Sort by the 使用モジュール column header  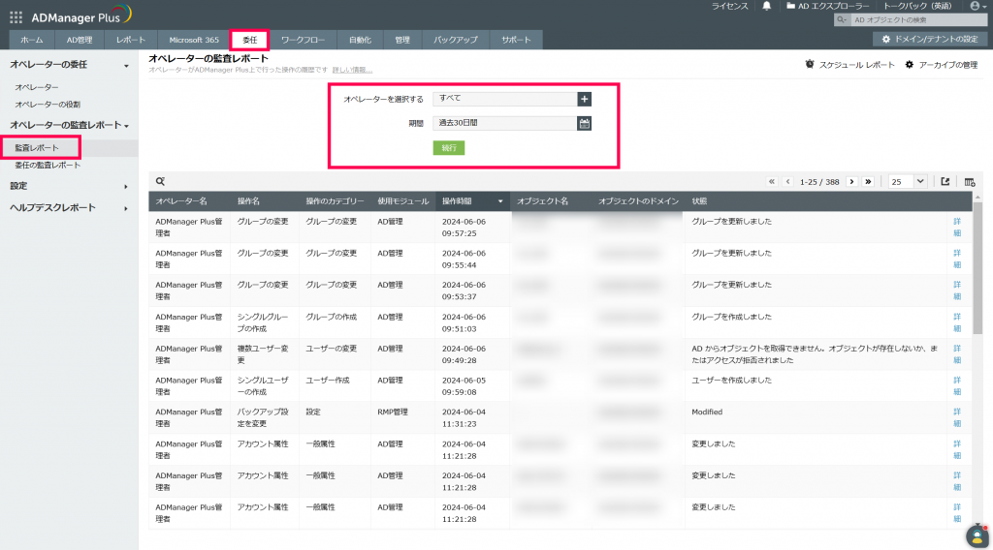(x=402, y=201)
